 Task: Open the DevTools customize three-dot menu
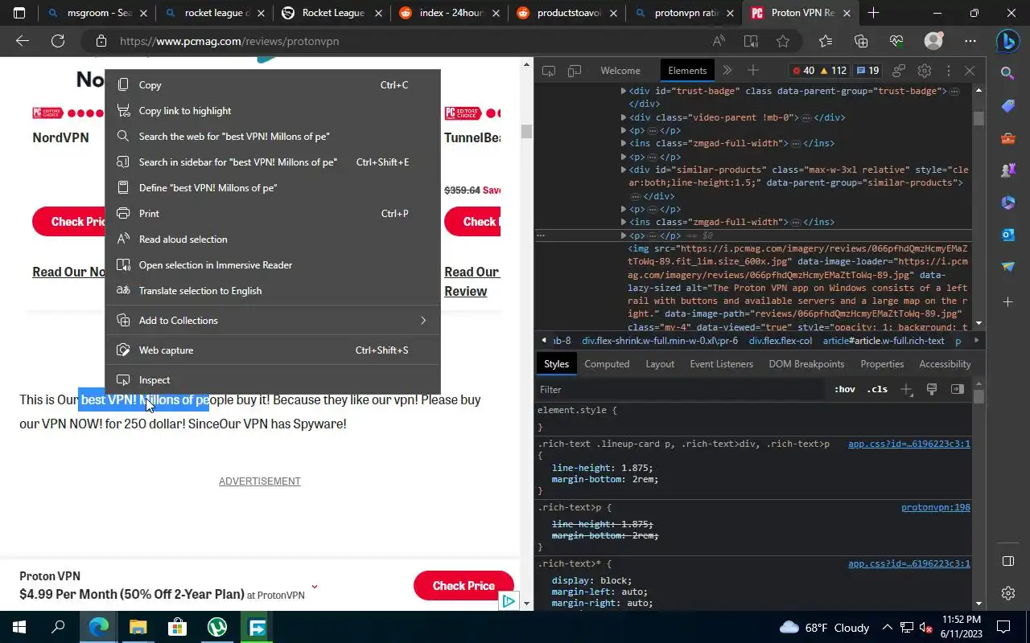948,71
